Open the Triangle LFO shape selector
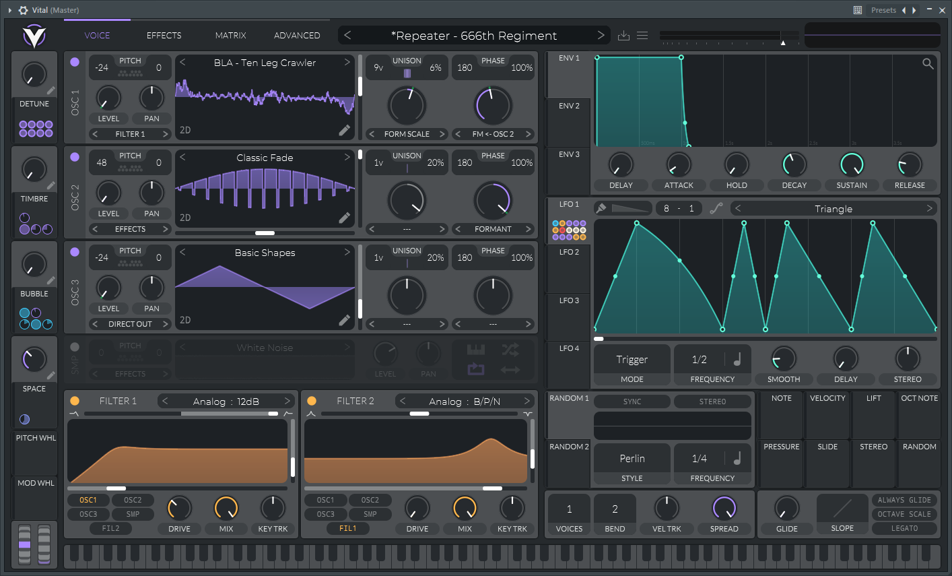The width and height of the screenshot is (952, 576). click(x=834, y=209)
